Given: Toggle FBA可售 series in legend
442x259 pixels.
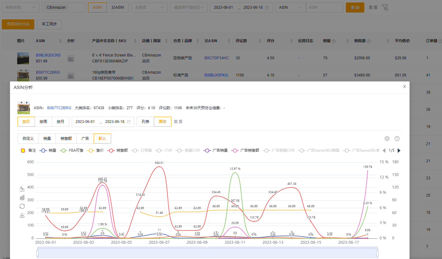Looking at the screenshot, I should tap(72, 150).
